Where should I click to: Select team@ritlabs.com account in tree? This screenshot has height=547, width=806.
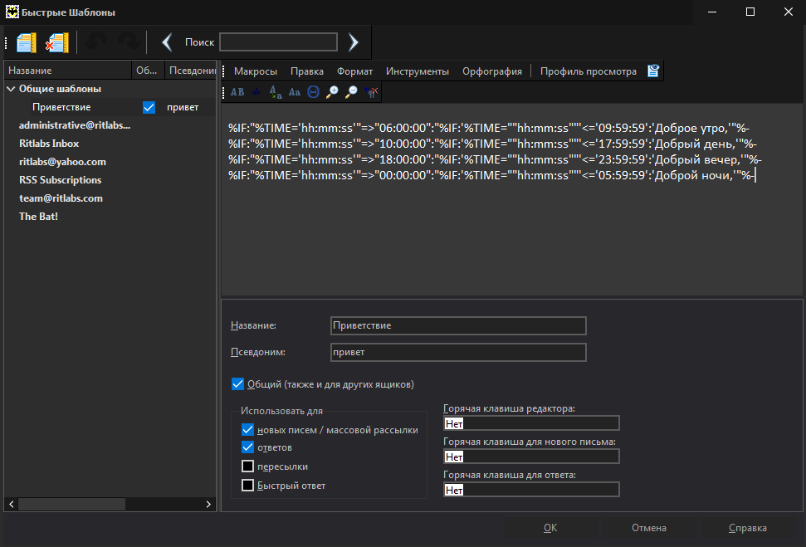tap(61, 198)
